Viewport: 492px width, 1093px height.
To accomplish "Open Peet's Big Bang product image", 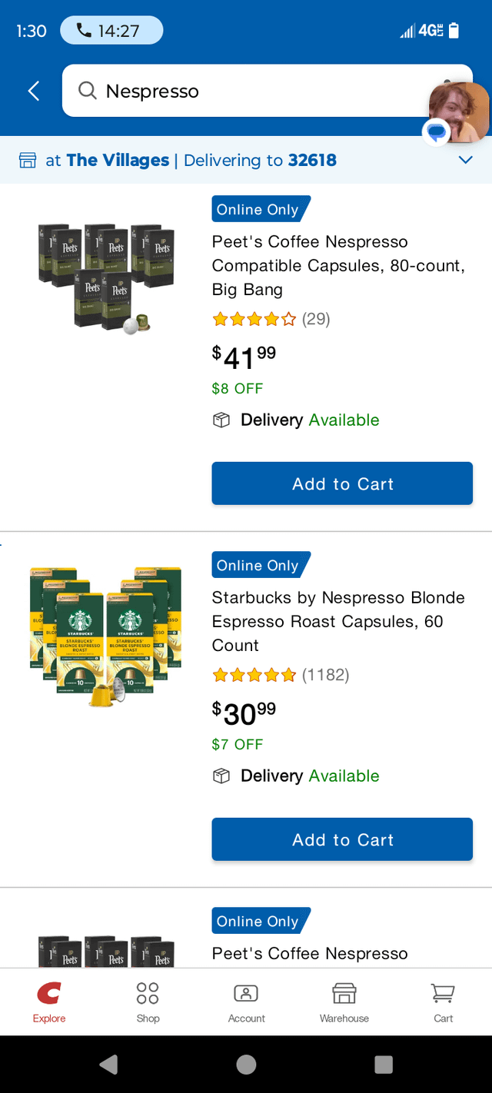I will point(106,278).
